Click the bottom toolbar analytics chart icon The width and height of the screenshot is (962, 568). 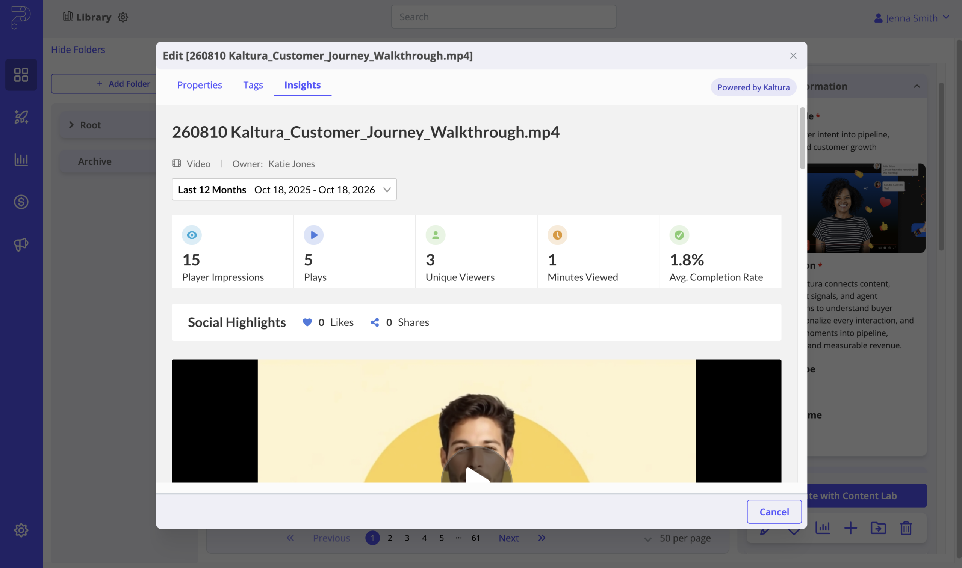point(823,528)
